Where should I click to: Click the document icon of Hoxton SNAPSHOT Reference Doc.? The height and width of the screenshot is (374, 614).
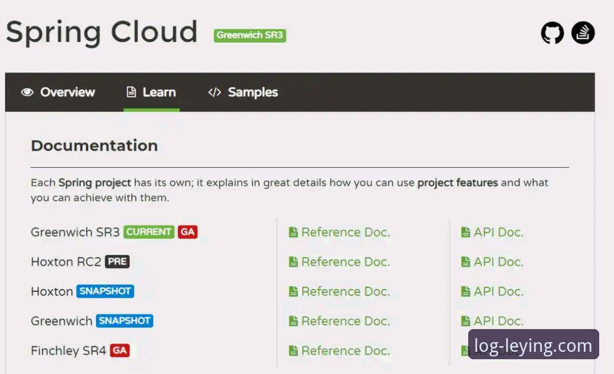pyautogui.click(x=293, y=292)
